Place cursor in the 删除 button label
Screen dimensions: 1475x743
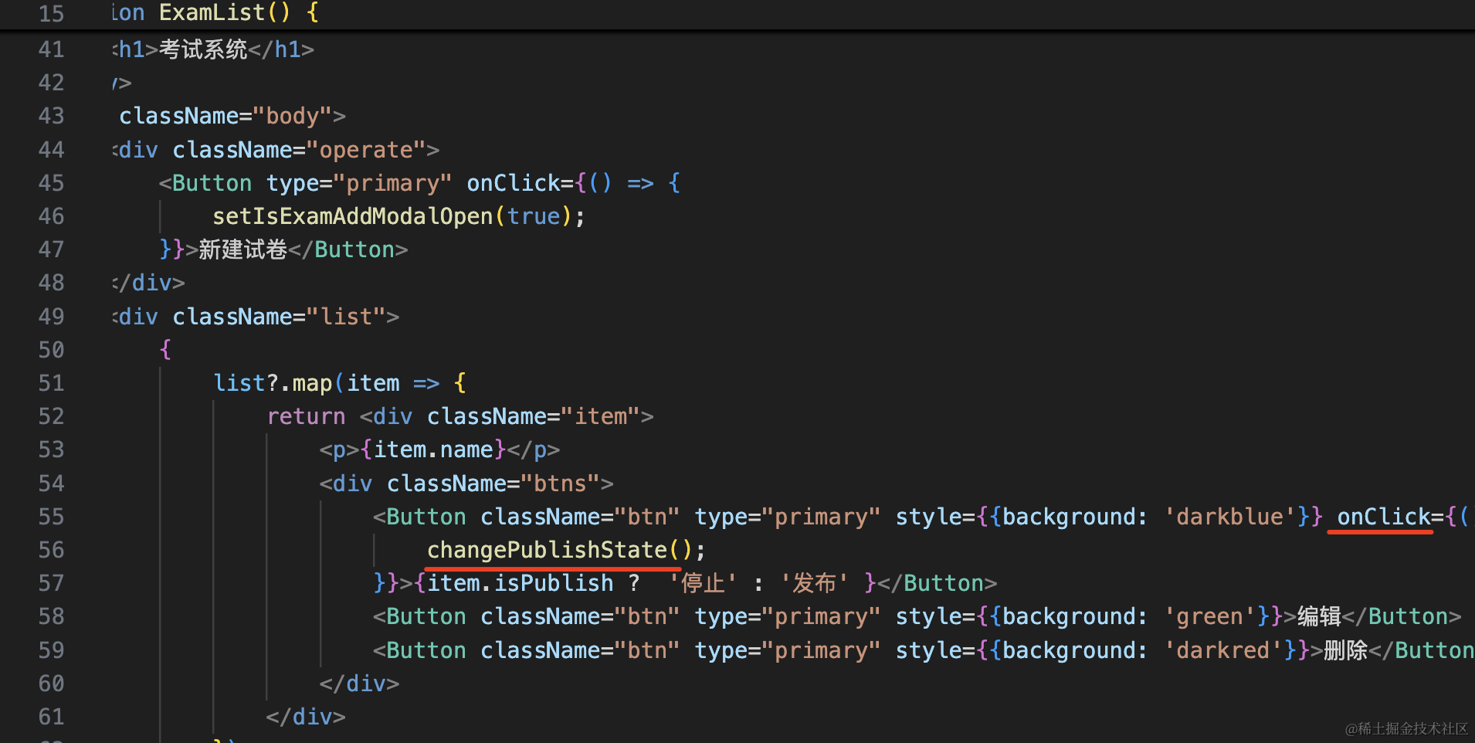(1345, 650)
